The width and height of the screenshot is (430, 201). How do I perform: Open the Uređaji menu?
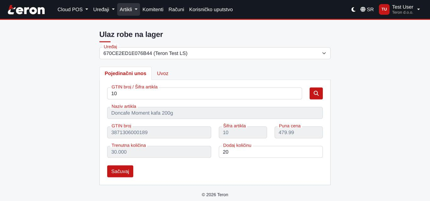pyautogui.click(x=104, y=9)
